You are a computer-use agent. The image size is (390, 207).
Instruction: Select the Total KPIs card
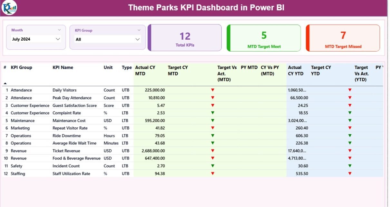click(185, 38)
